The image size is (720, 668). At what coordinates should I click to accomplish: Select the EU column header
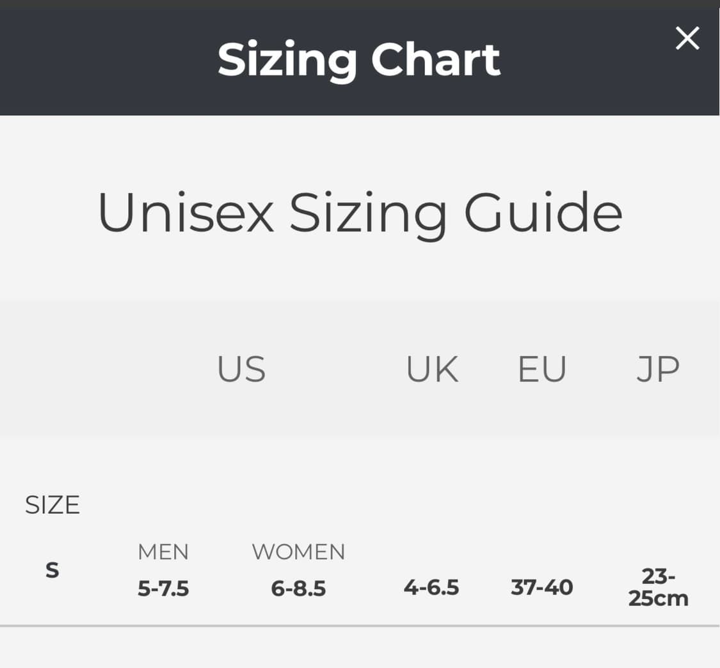point(541,368)
